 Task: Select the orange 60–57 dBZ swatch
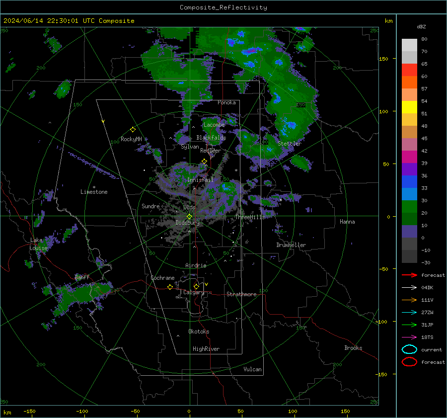tap(409, 83)
